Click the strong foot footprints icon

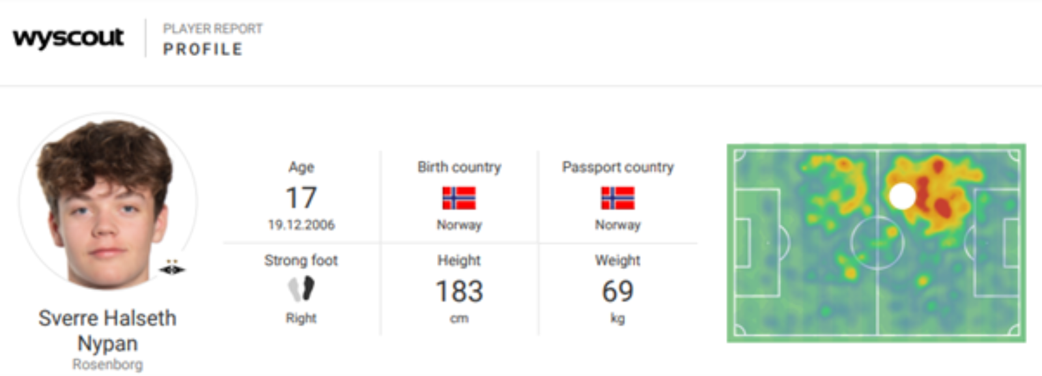[302, 289]
